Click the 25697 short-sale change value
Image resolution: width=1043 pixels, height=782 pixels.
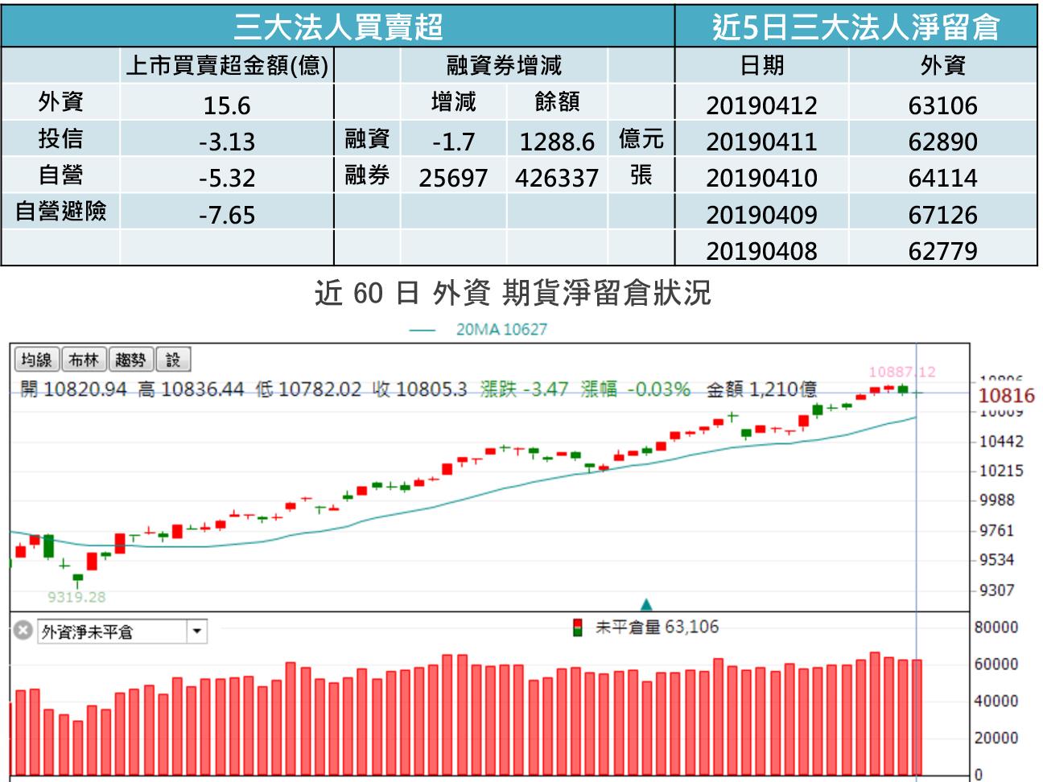[x=453, y=179]
